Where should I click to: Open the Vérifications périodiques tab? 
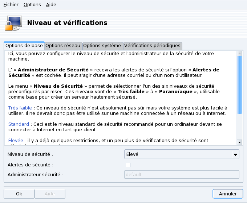[152, 46]
